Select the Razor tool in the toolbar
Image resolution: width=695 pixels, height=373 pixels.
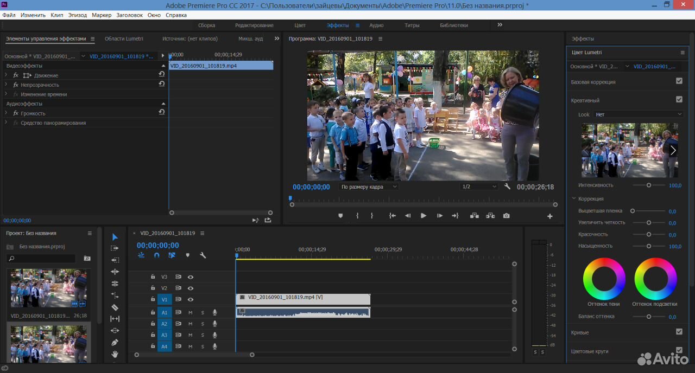point(115,307)
